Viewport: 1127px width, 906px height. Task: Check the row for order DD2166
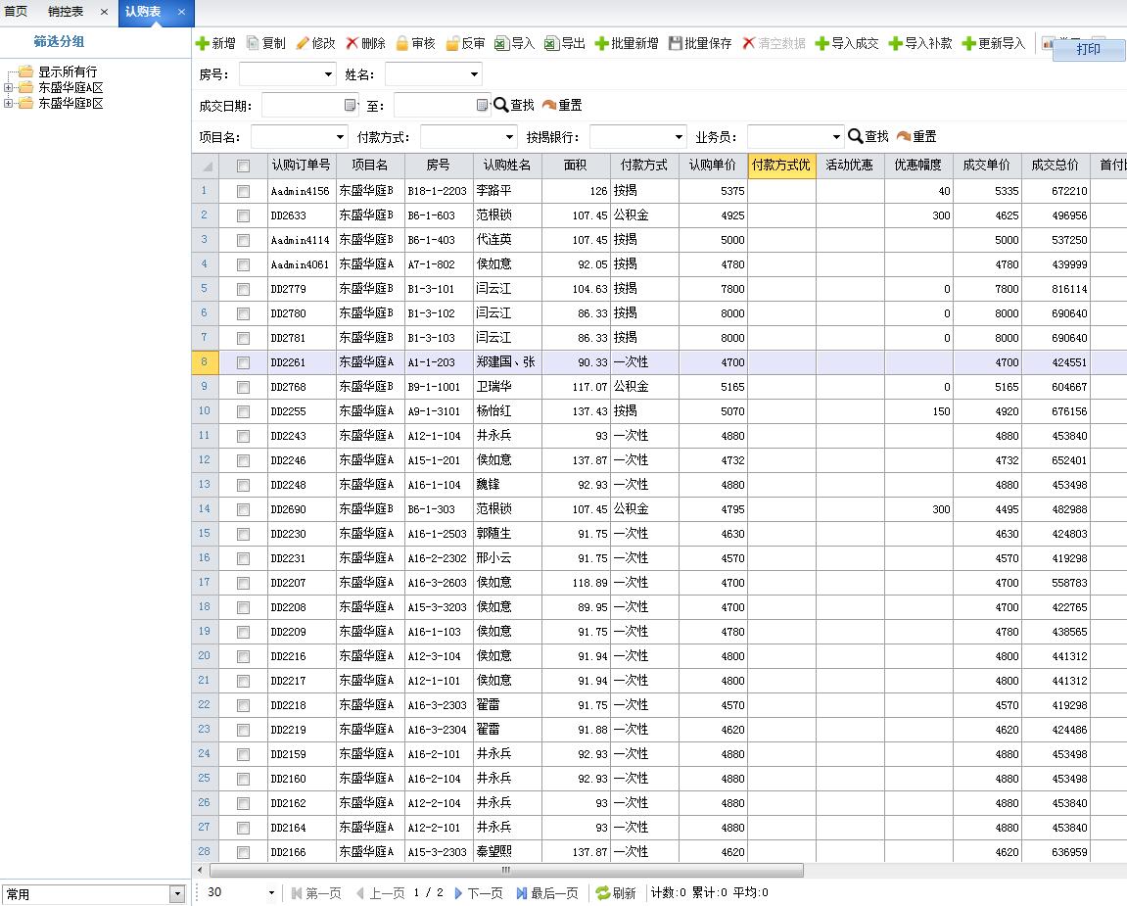pyautogui.click(x=244, y=852)
